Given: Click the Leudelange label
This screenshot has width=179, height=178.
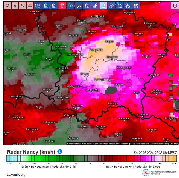Looking at the screenshot, I should click(92, 90).
